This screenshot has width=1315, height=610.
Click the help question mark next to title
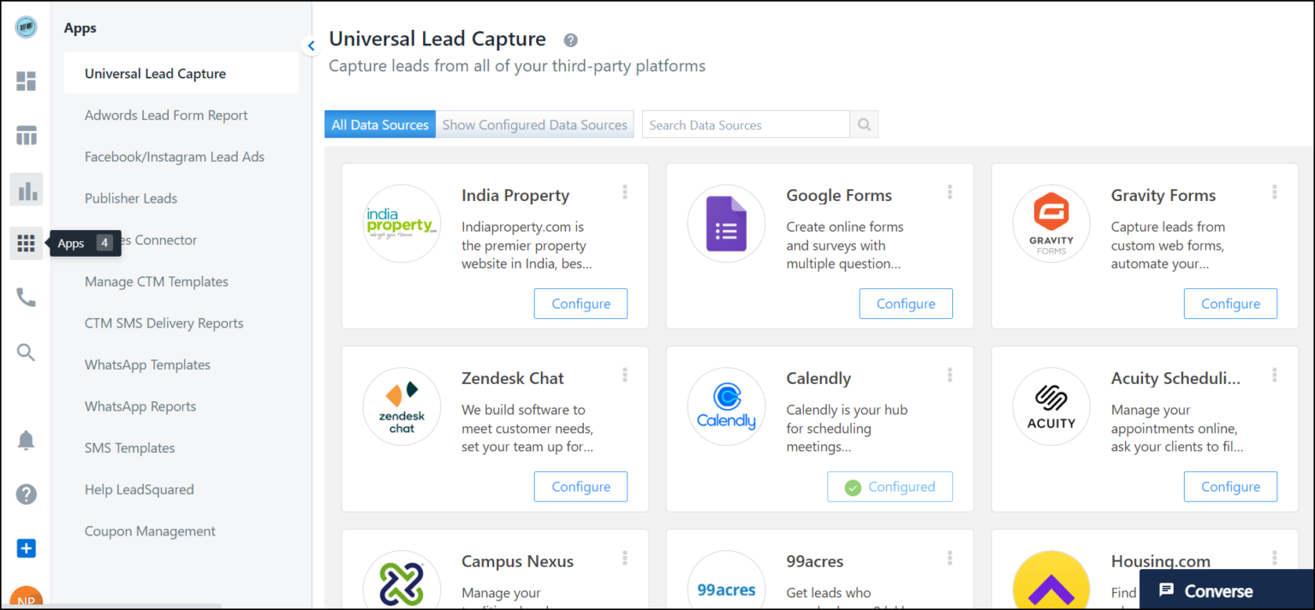pyautogui.click(x=570, y=40)
